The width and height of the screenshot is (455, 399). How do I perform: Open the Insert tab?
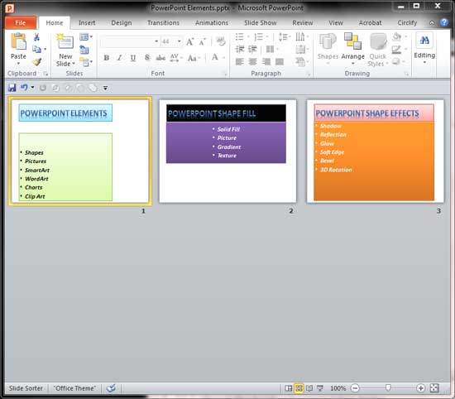pyautogui.click(x=87, y=22)
